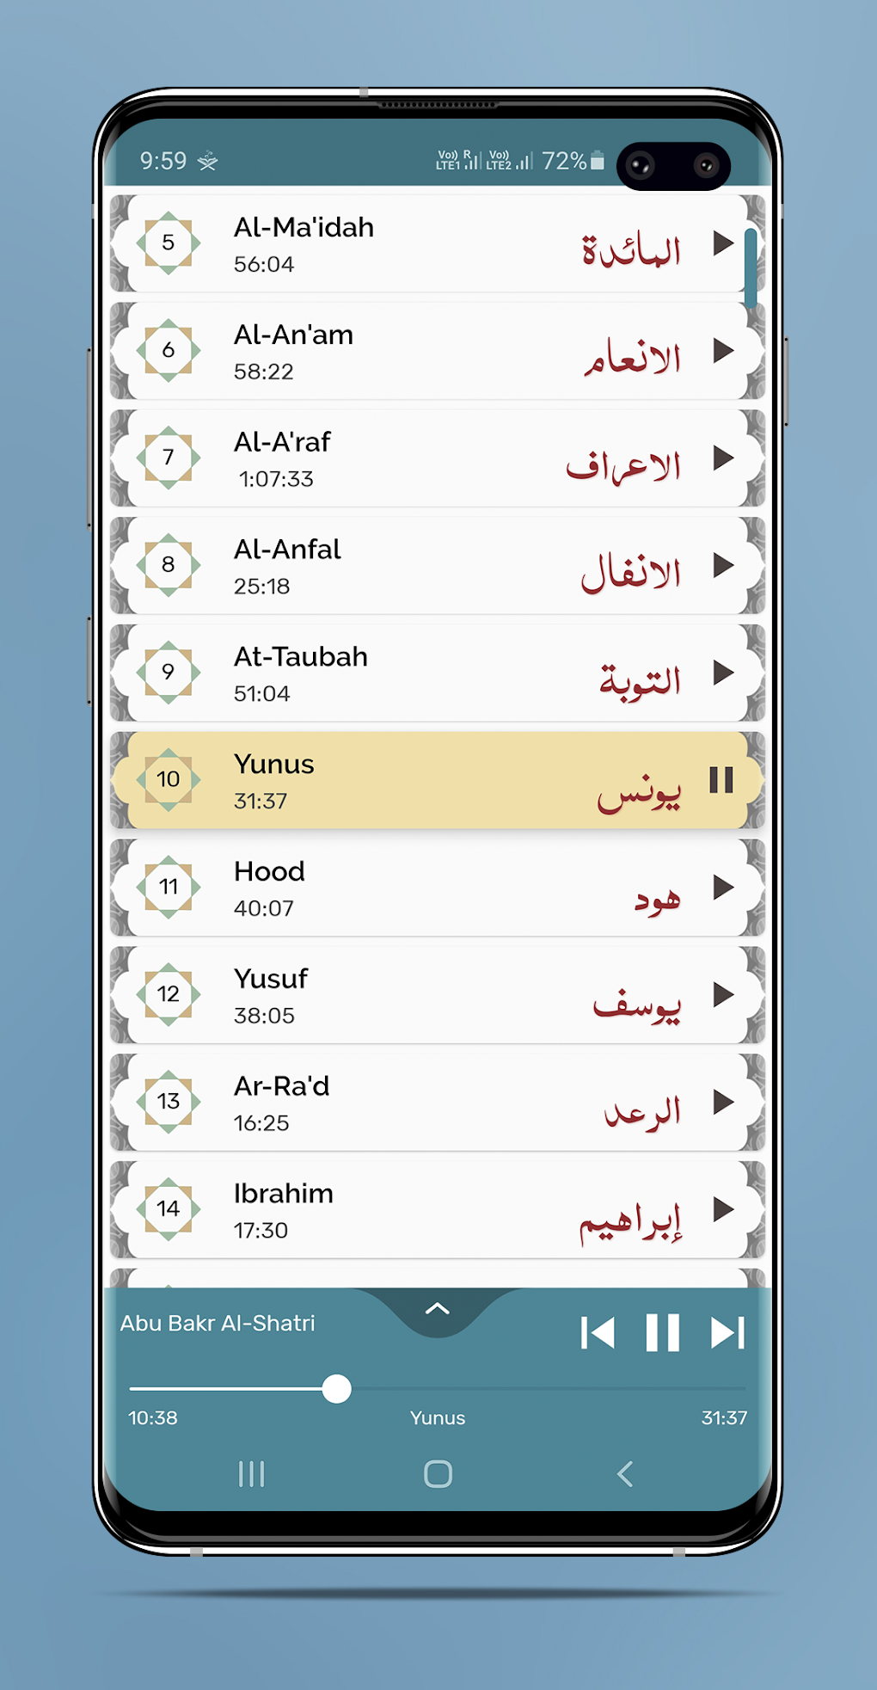Start playing Al-A'raf
This screenshot has height=1690, width=877.
click(723, 458)
